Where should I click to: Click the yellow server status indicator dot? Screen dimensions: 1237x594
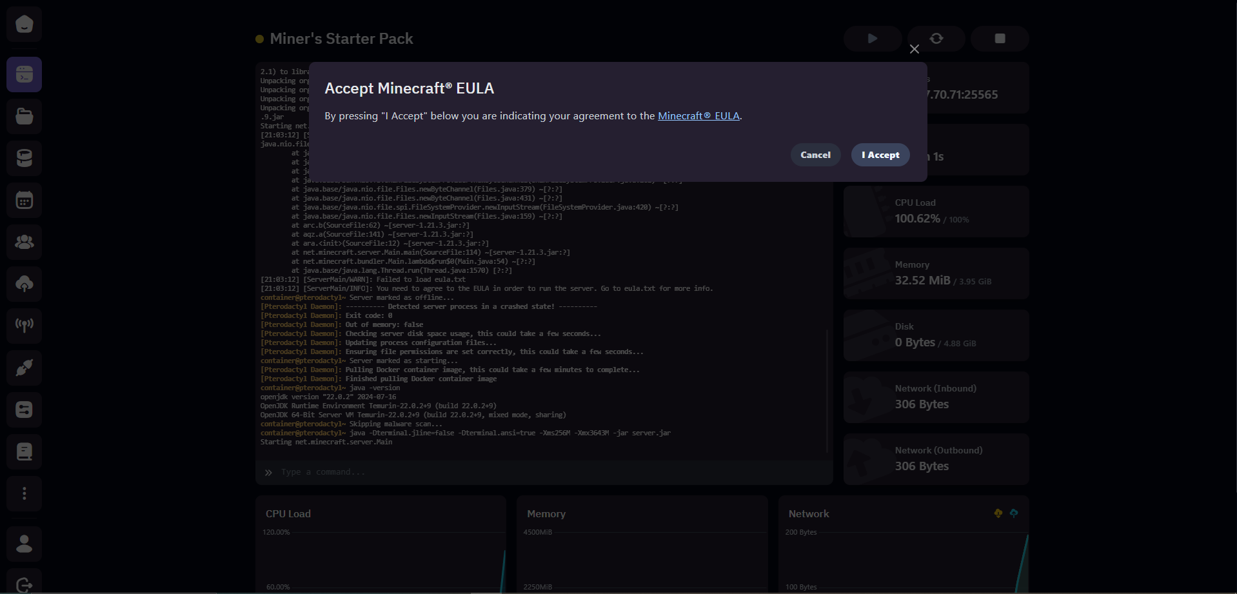[259, 39]
